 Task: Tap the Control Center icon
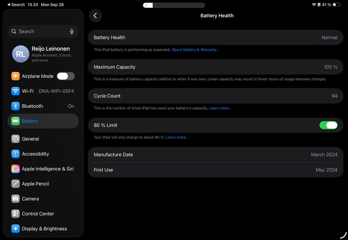[x=16, y=214]
